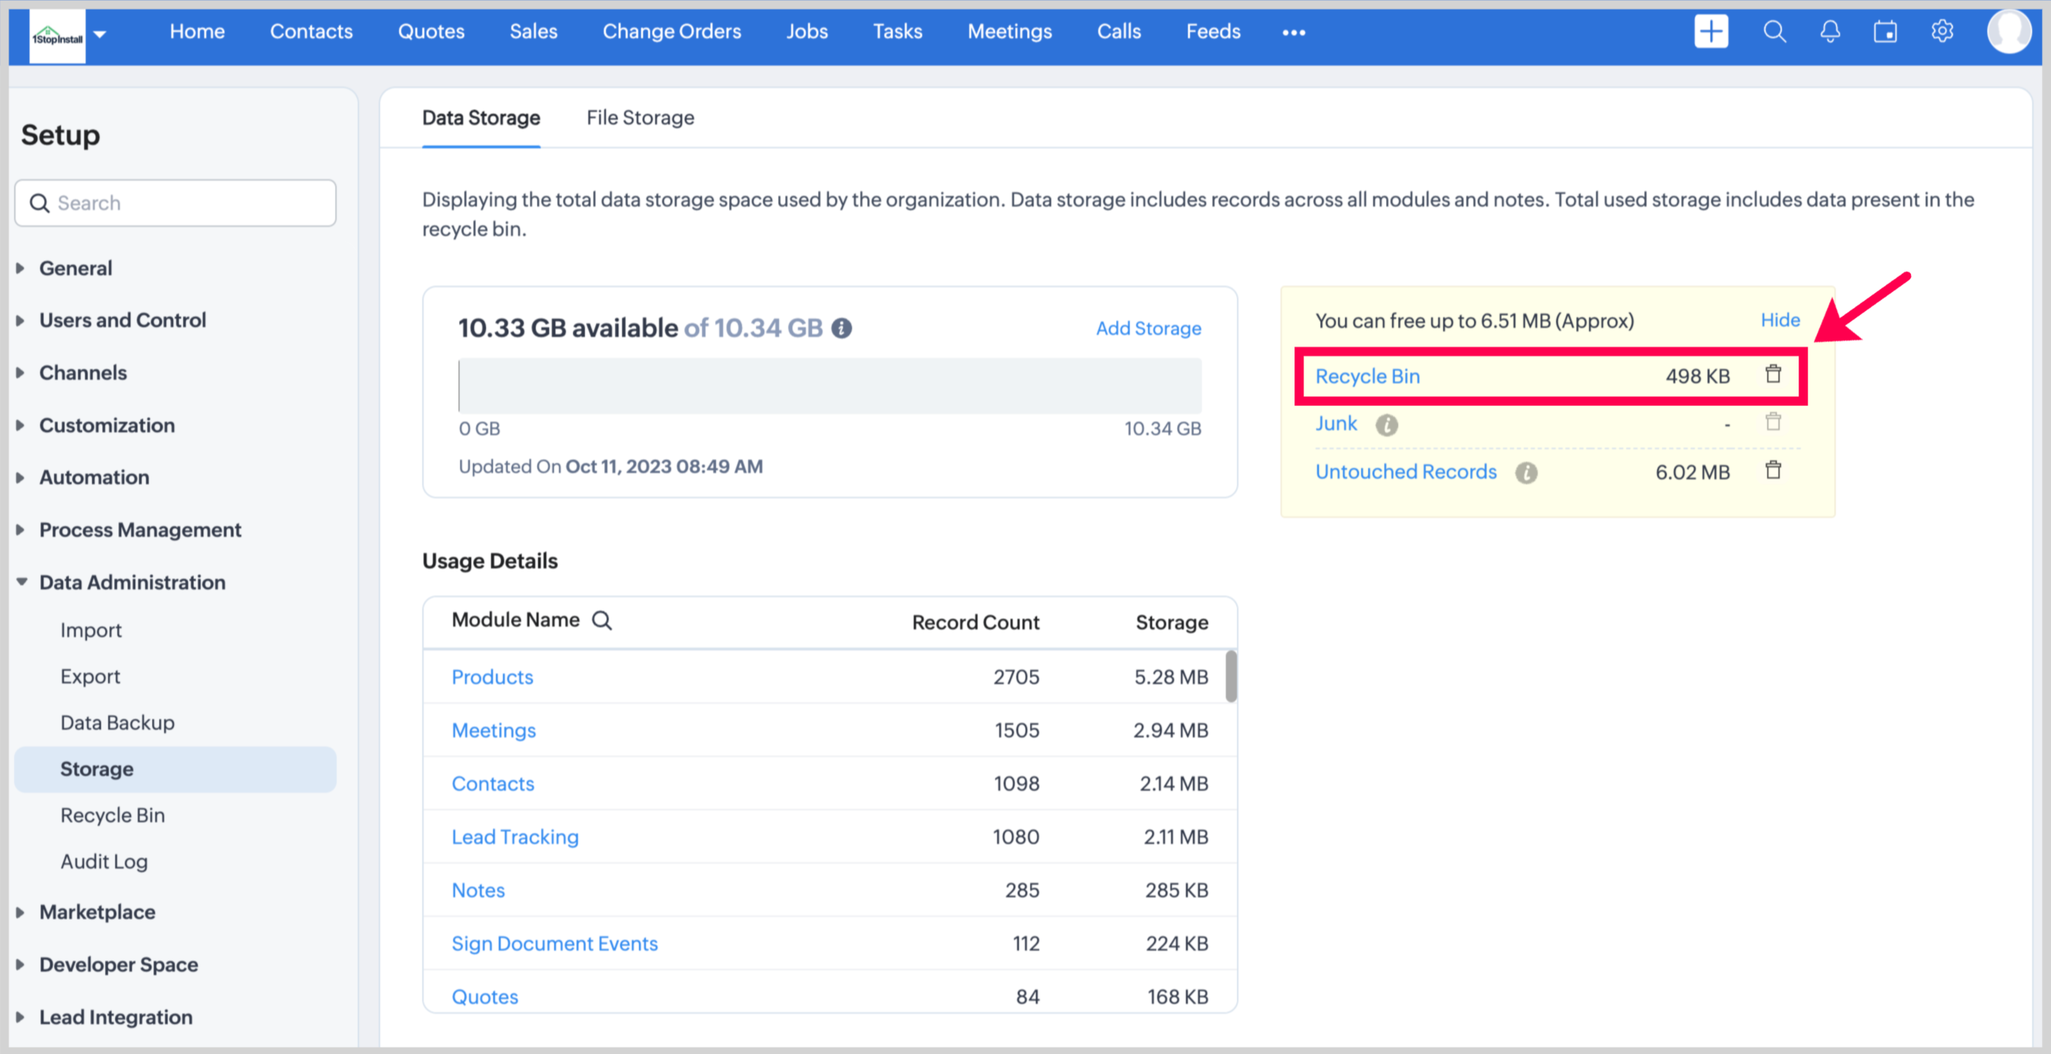Click trash icon for Untouched Records
This screenshot has height=1054, width=2051.
[1773, 471]
